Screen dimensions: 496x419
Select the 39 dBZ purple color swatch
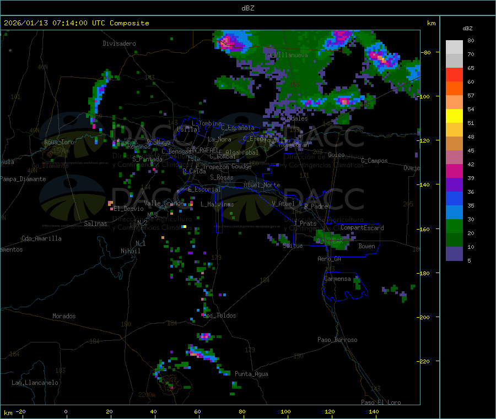tap(454, 184)
